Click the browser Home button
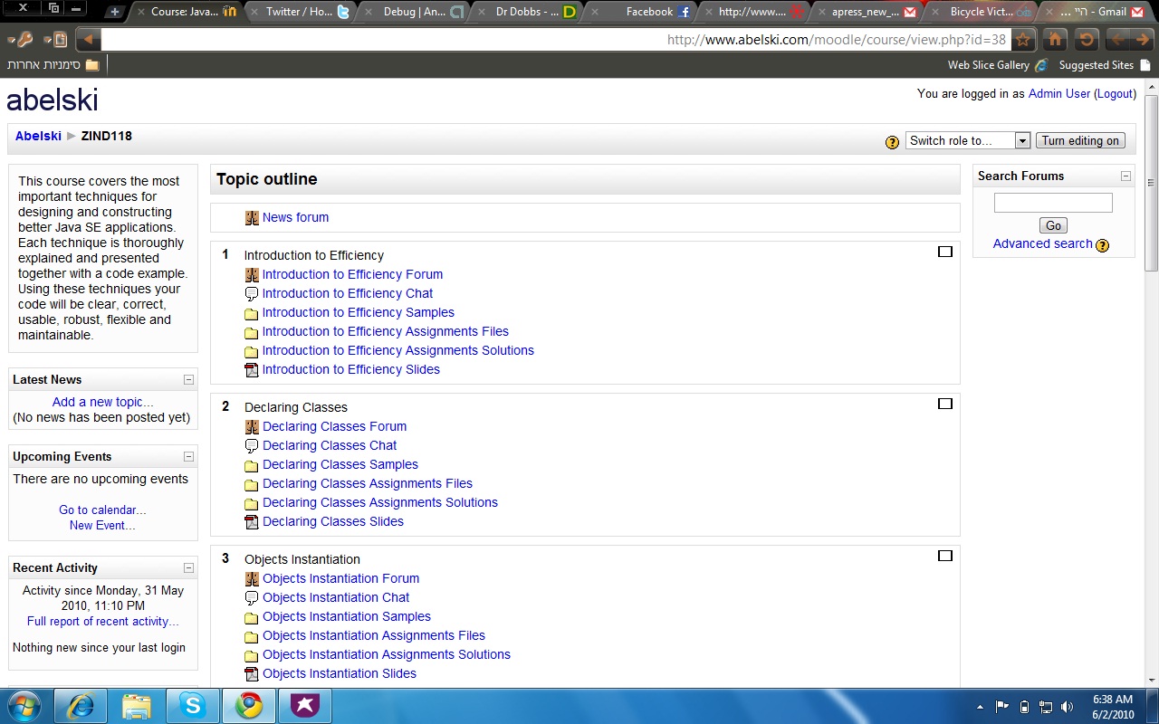 click(1054, 39)
